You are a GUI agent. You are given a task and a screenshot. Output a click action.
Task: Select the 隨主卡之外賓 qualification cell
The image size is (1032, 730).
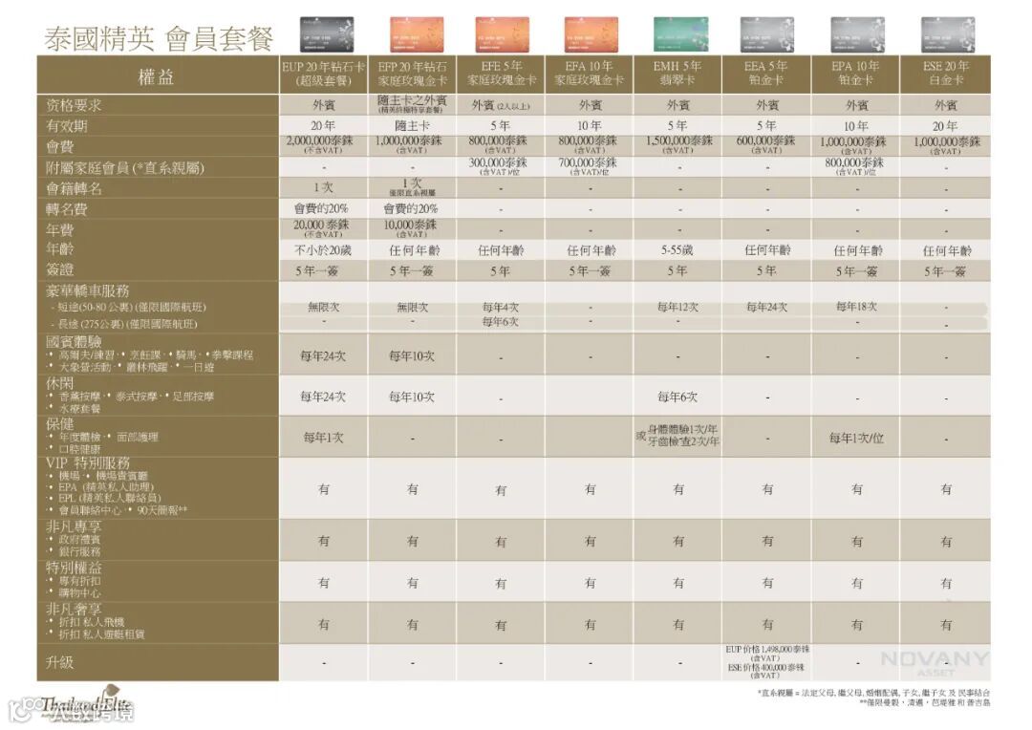click(x=412, y=105)
